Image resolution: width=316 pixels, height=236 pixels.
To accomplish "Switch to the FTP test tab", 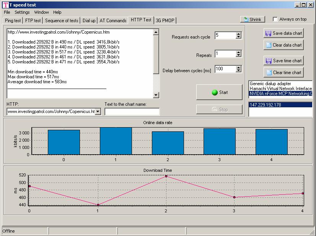I will pos(33,21).
